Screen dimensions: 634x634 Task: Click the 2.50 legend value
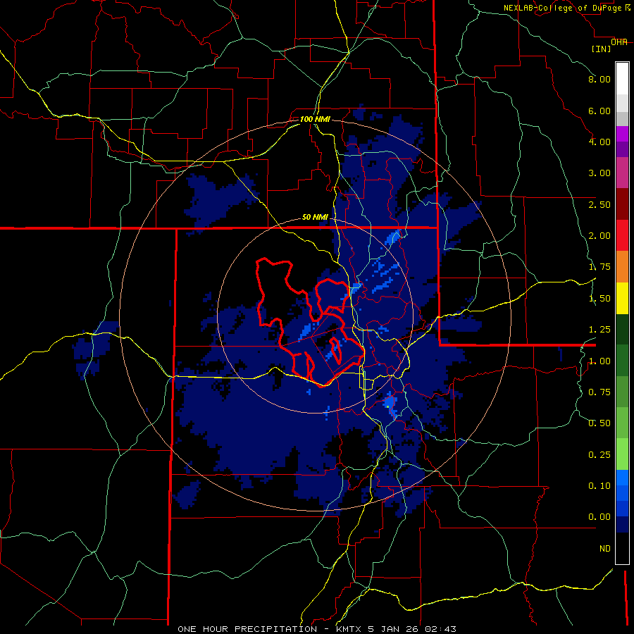[599, 204]
